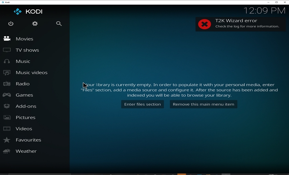Viewport: 289px width, 175px height.
Task: Open the Weather menu label
Action: 26,151
